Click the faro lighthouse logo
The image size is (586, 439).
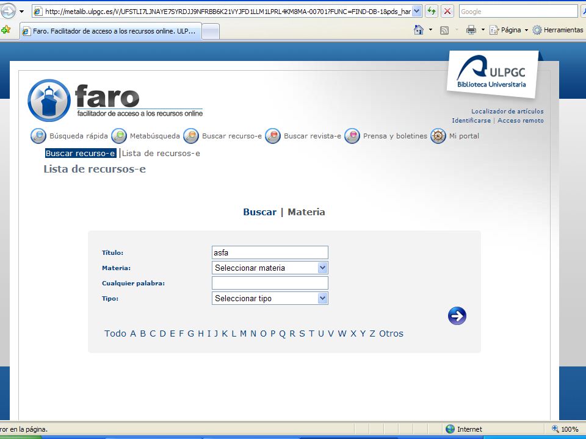pyautogui.click(x=49, y=101)
